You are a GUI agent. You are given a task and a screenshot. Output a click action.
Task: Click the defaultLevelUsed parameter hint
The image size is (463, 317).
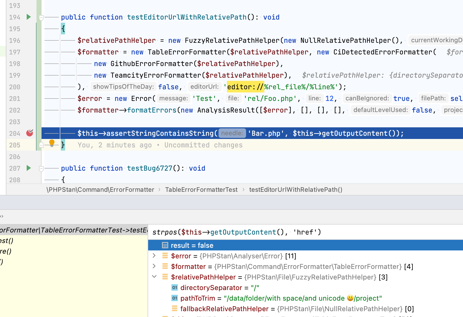click(x=381, y=110)
